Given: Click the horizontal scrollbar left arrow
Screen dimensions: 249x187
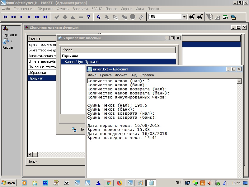Looking at the screenshot, I should (x=31, y=155).
